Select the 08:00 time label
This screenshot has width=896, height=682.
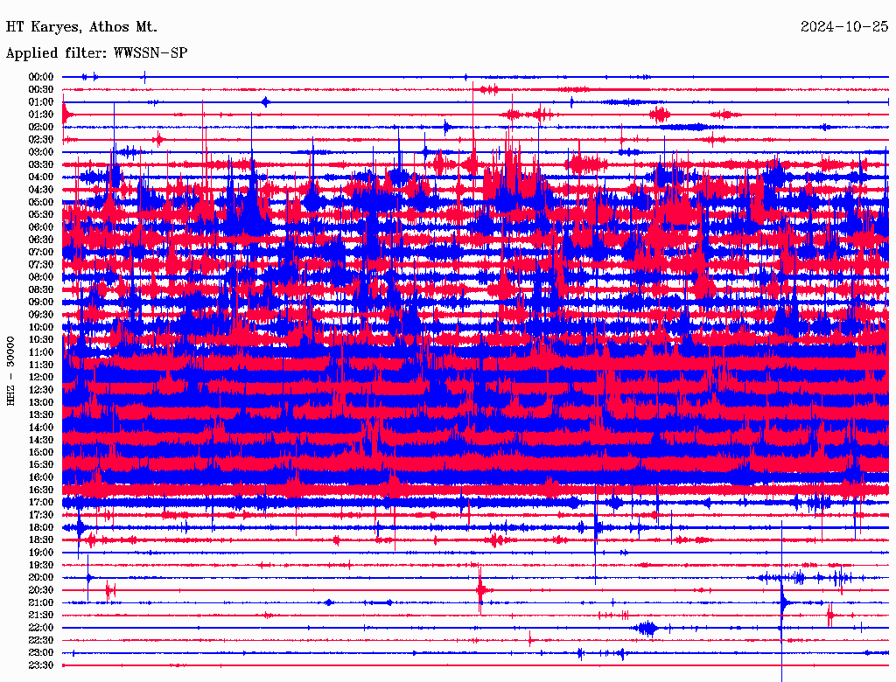[41, 277]
